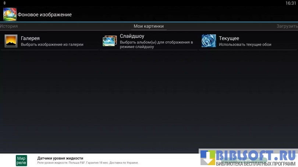Open the Датчики уровня жидкости ad headline

[x=60, y=158]
